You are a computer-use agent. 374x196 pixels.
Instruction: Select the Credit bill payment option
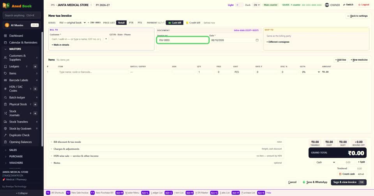pyautogui.click(x=193, y=23)
